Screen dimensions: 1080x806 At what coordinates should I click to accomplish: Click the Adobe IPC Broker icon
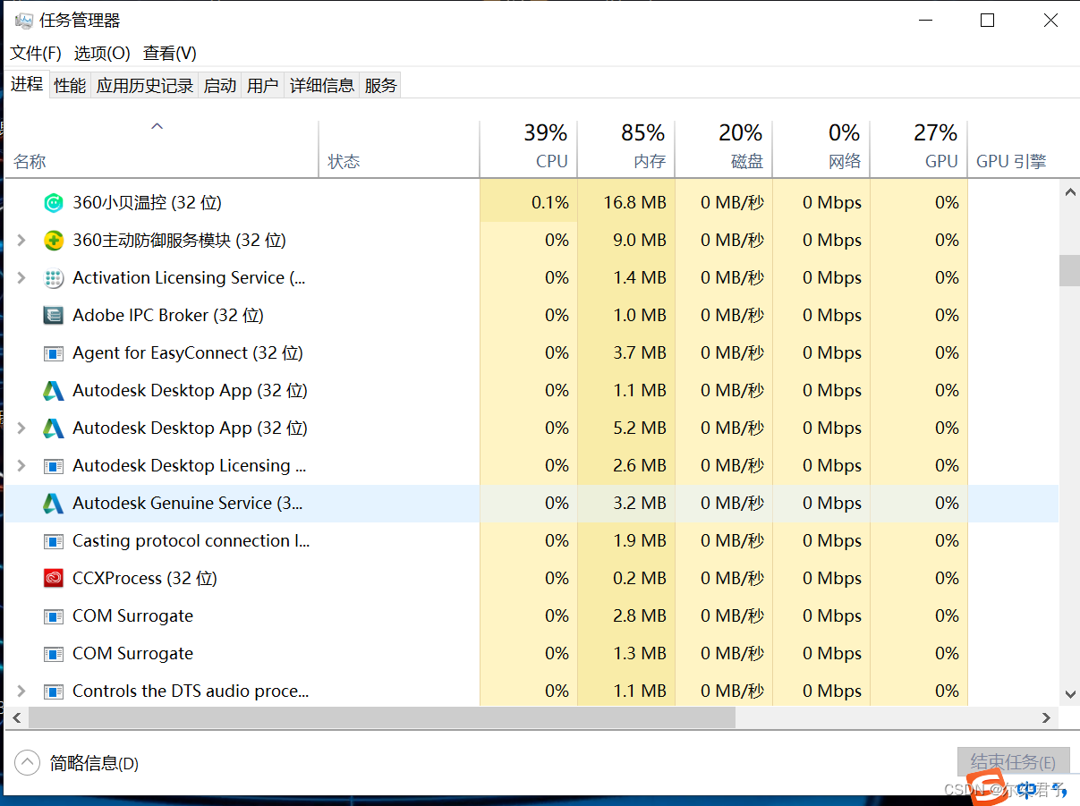click(54, 316)
